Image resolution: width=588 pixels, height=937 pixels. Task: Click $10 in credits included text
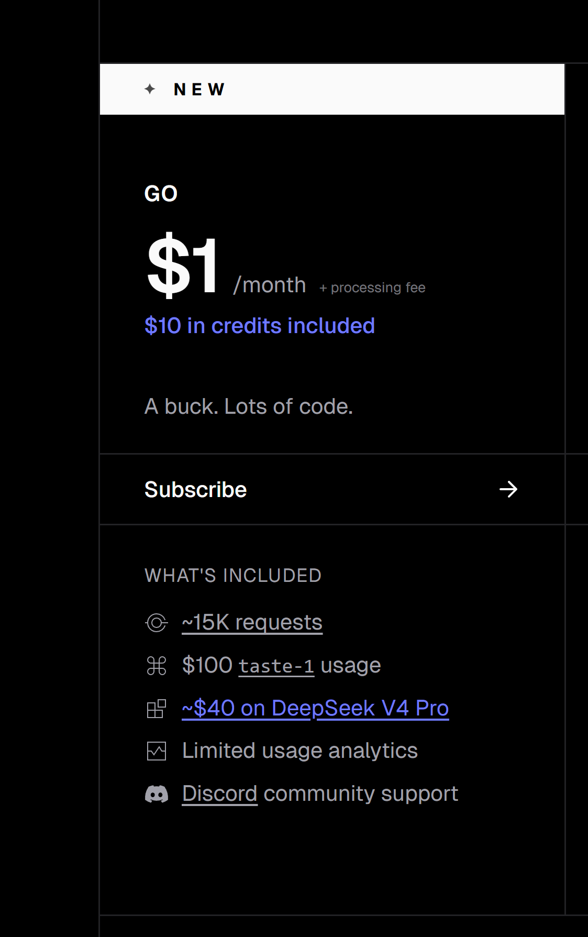tap(260, 326)
